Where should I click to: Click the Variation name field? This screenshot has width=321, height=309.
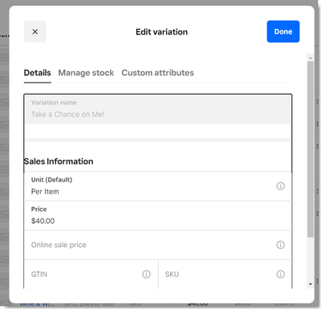click(x=158, y=109)
